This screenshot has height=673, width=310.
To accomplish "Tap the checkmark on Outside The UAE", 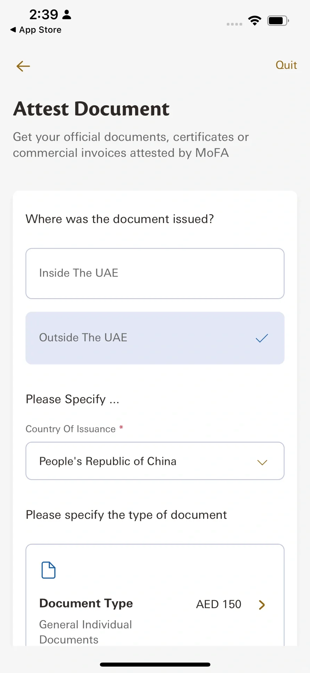I will click(x=262, y=338).
